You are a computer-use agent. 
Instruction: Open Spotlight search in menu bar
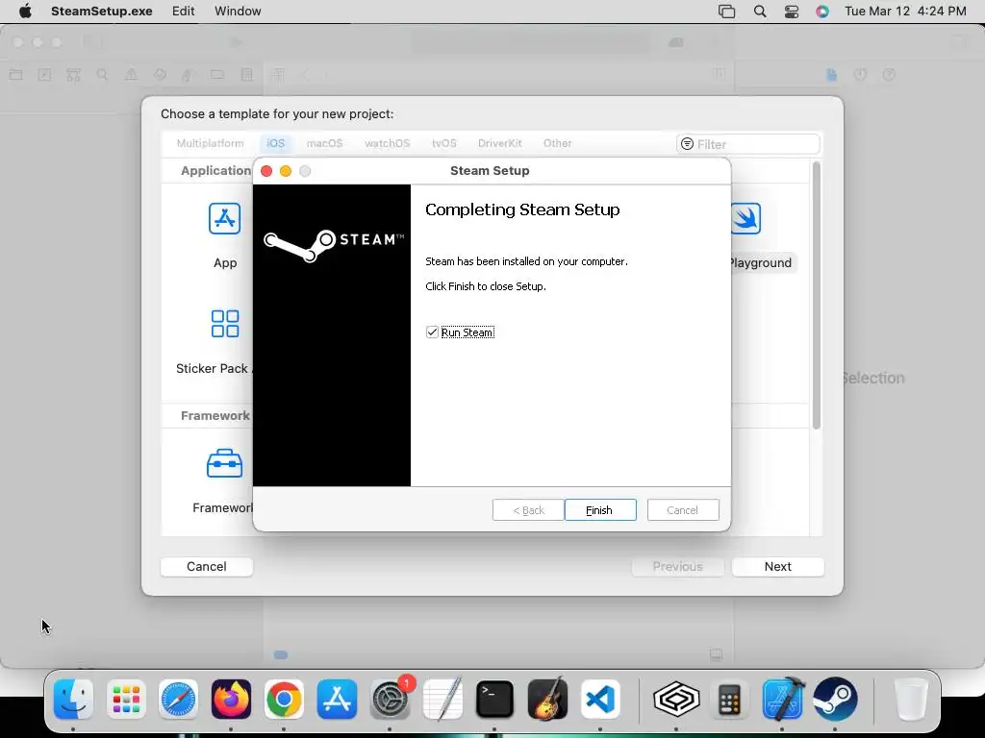pyautogui.click(x=760, y=12)
